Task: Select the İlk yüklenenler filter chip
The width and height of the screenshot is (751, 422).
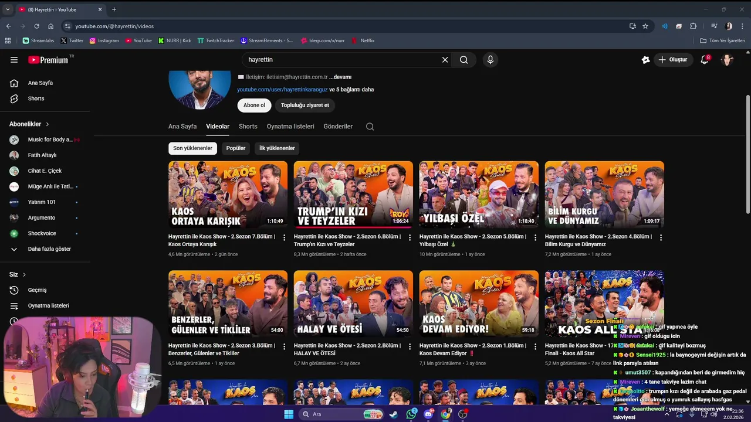Action: (277, 148)
